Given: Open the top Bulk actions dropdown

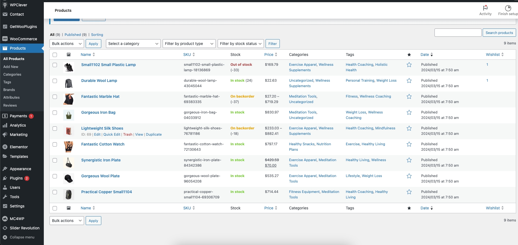Looking at the screenshot, I should coord(67,44).
